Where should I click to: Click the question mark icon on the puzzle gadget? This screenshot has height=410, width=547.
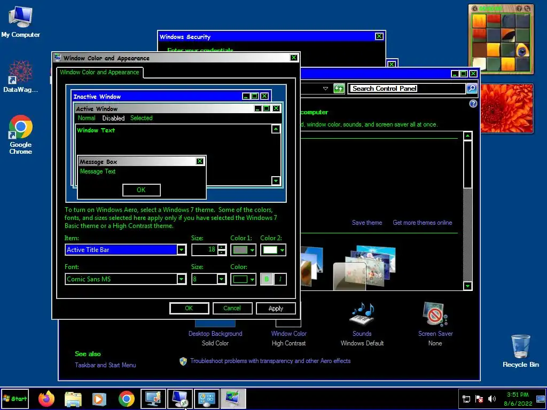[x=519, y=9]
